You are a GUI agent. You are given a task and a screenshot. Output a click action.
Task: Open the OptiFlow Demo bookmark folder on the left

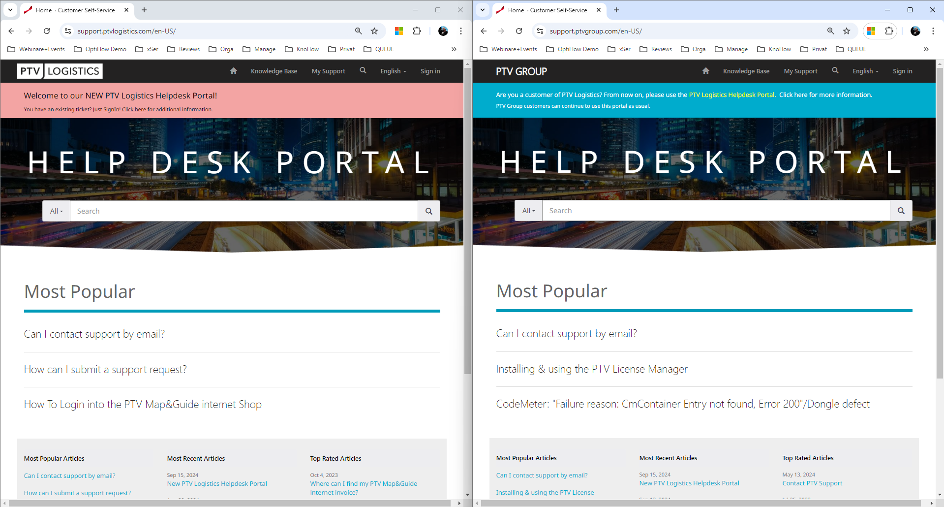click(100, 49)
